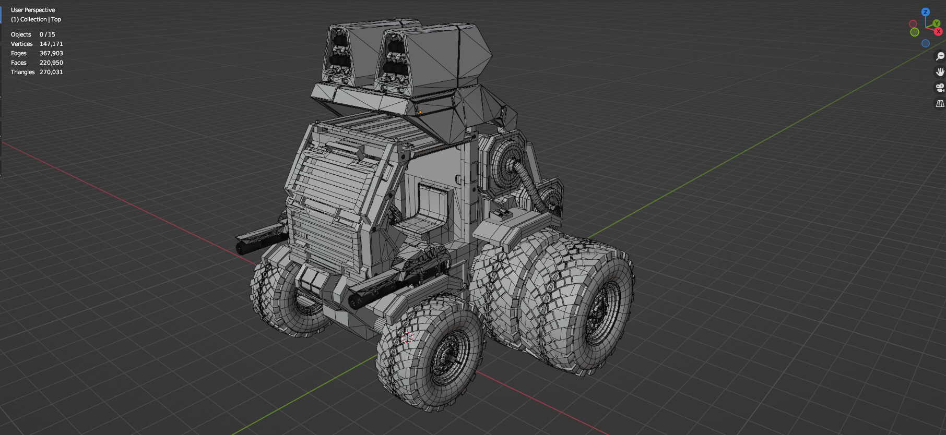Click the "(1) Collection | Top" text

tap(36, 19)
